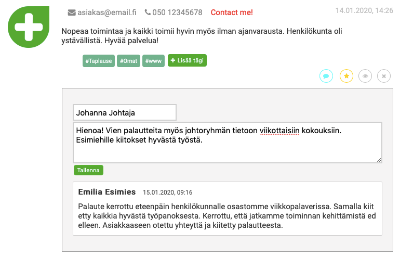Click the red Contact me! link
The width and height of the screenshot is (400, 257).
pyautogui.click(x=232, y=12)
